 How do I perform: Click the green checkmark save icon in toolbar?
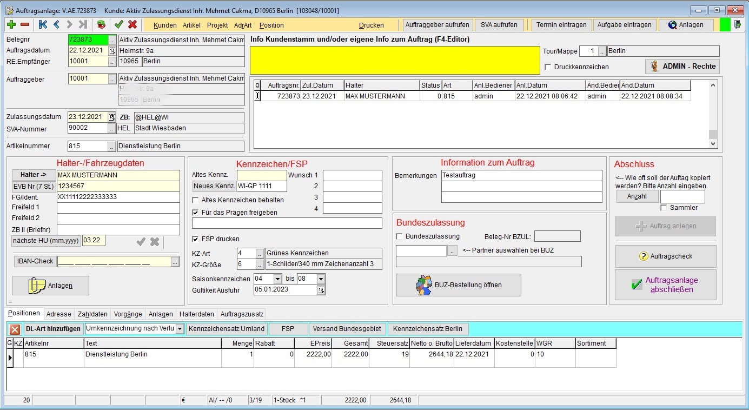click(x=118, y=25)
